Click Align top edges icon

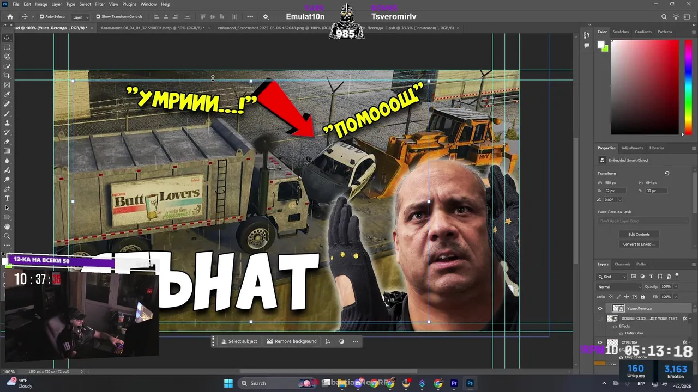coord(203,17)
